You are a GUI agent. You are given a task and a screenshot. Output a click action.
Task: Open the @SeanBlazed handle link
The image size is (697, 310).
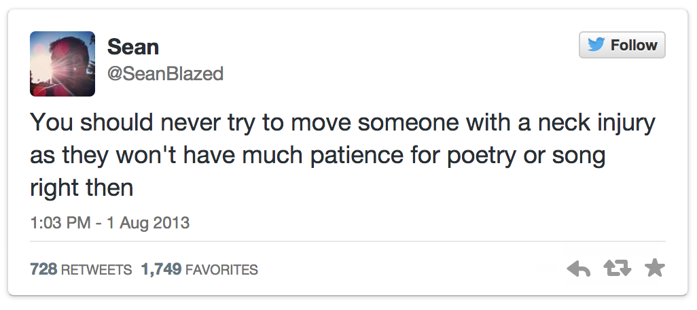click(165, 73)
